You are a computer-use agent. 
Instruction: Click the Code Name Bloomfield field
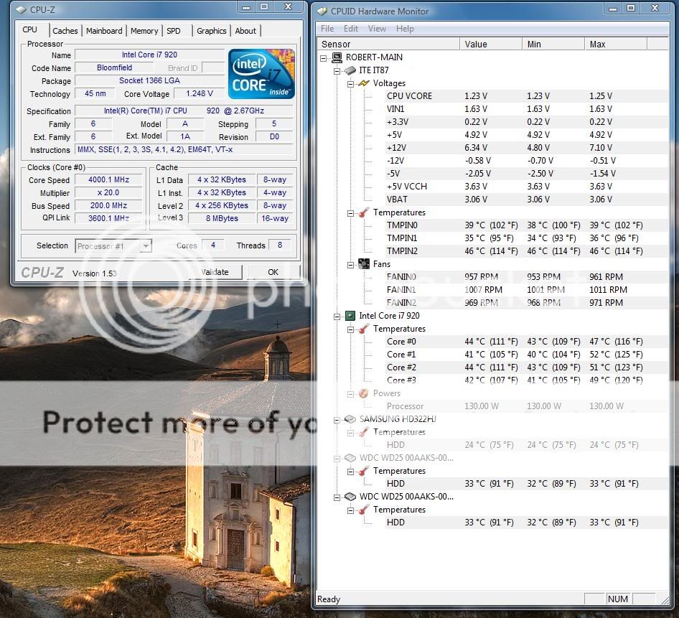click(114, 68)
